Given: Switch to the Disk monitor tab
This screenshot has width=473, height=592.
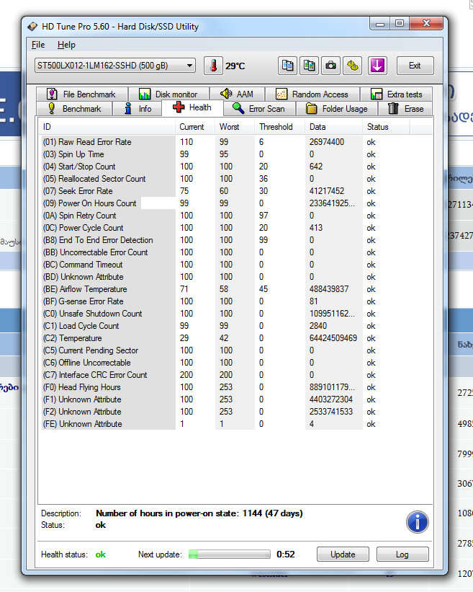Looking at the screenshot, I should pyautogui.click(x=168, y=94).
